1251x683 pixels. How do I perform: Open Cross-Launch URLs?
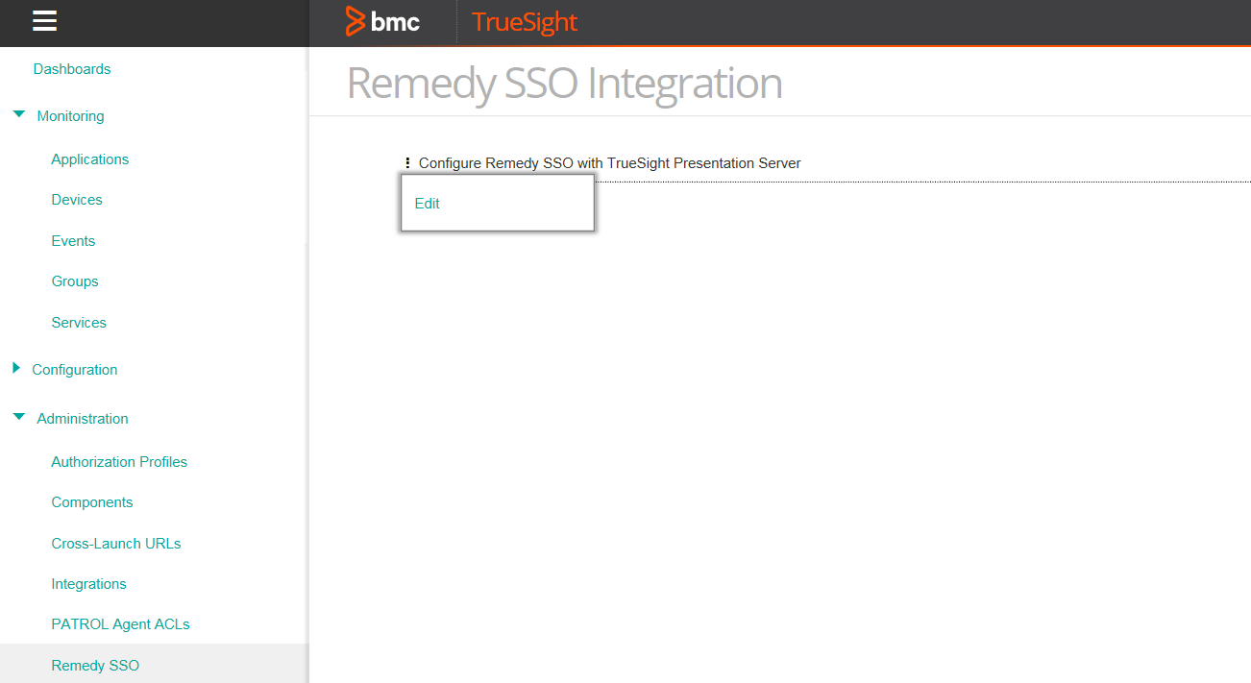tap(116, 544)
